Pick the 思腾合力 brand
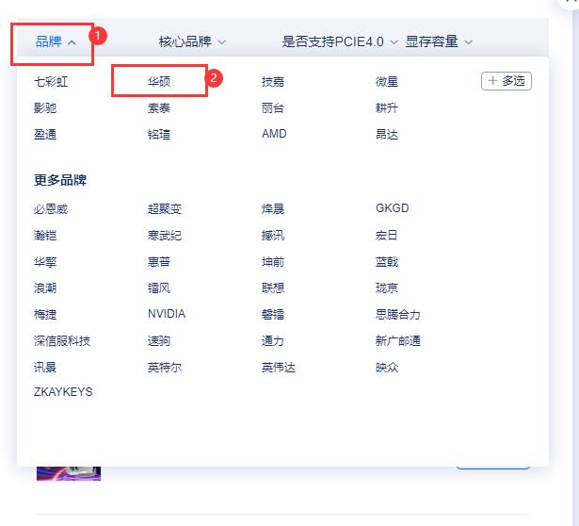This screenshot has width=579, height=526. pos(397,315)
